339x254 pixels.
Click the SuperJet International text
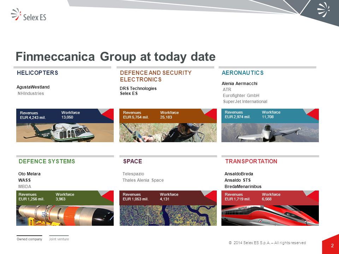coord(245,102)
